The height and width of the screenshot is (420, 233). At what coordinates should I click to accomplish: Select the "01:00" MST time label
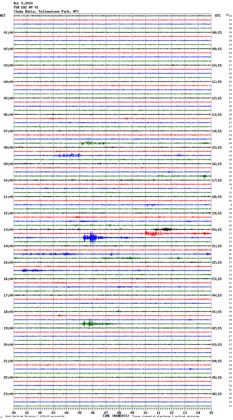pos(8,33)
